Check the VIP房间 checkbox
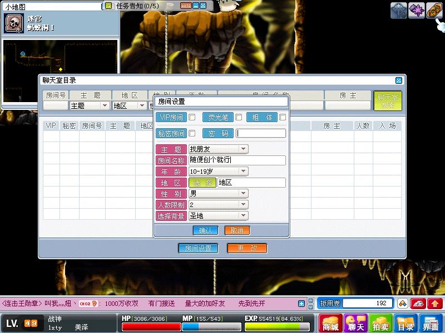The image size is (445, 333). pos(192,117)
